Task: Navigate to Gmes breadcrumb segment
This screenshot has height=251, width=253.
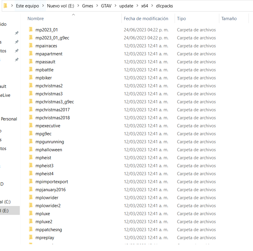Action: click(x=87, y=6)
